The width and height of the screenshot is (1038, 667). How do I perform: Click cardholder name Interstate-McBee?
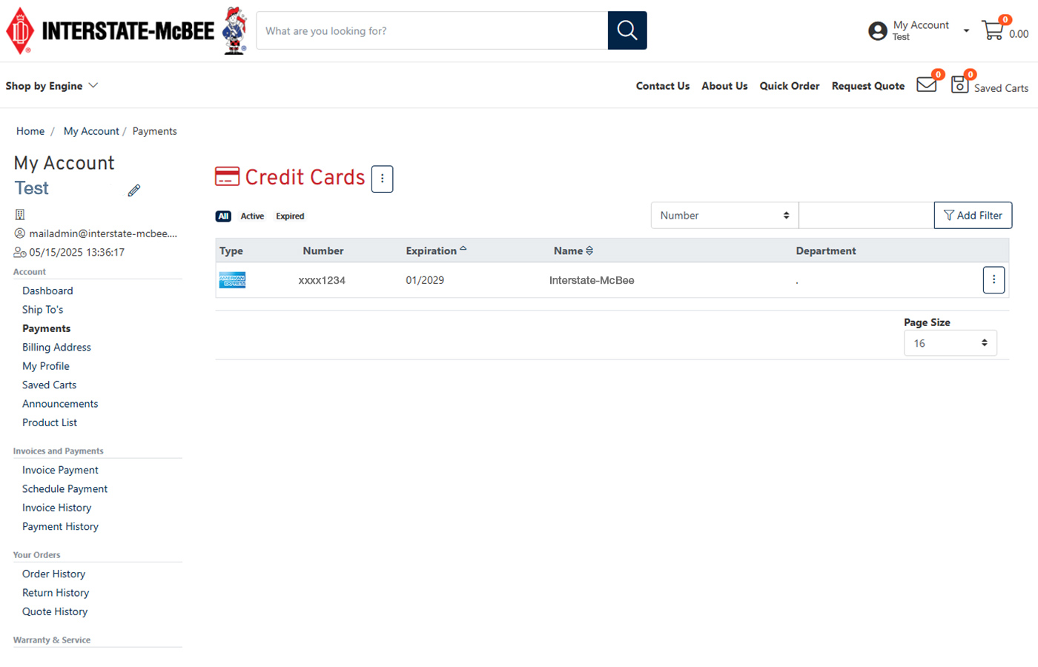point(592,280)
